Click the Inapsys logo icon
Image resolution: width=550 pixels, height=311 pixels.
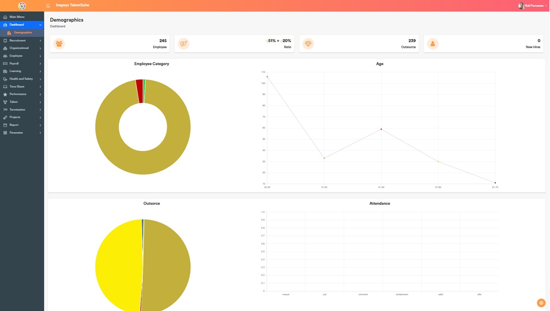pos(22,6)
